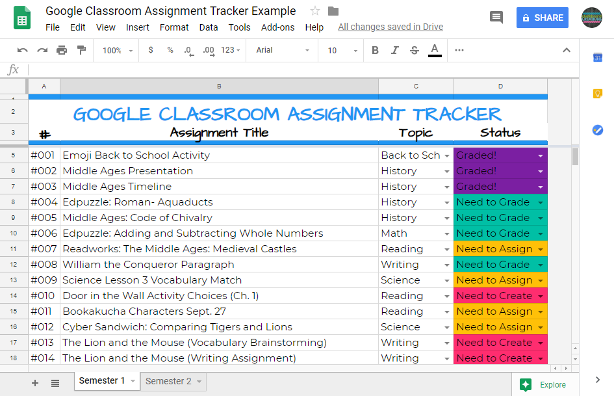Open the Google Sheets home icon

tap(22, 18)
